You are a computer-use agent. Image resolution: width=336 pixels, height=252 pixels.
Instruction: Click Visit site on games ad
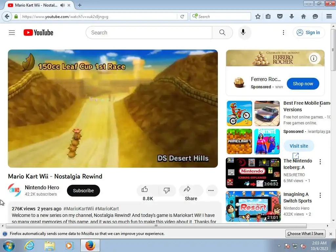299,146
